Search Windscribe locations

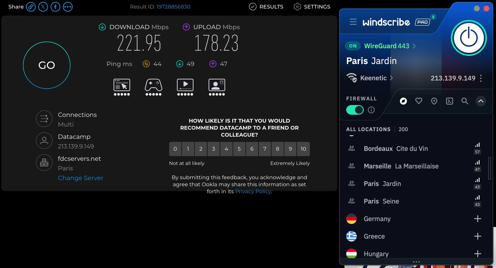(465, 101)
